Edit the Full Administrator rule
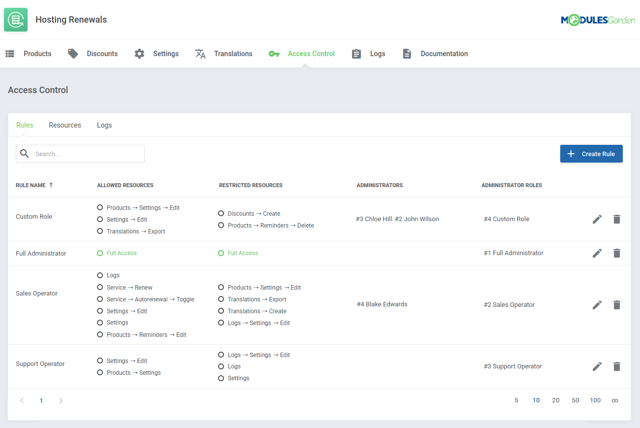Image resolution: width=640 pixels, height=428 pixels. (597, 253)
